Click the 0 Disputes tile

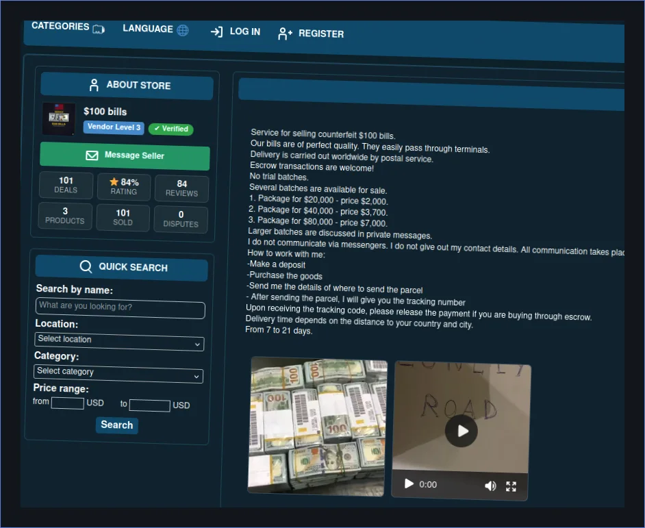181,219
